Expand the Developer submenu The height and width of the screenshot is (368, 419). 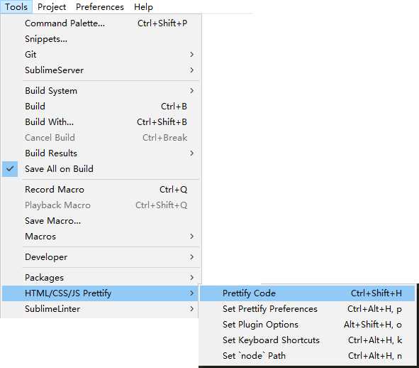(100, 257)
